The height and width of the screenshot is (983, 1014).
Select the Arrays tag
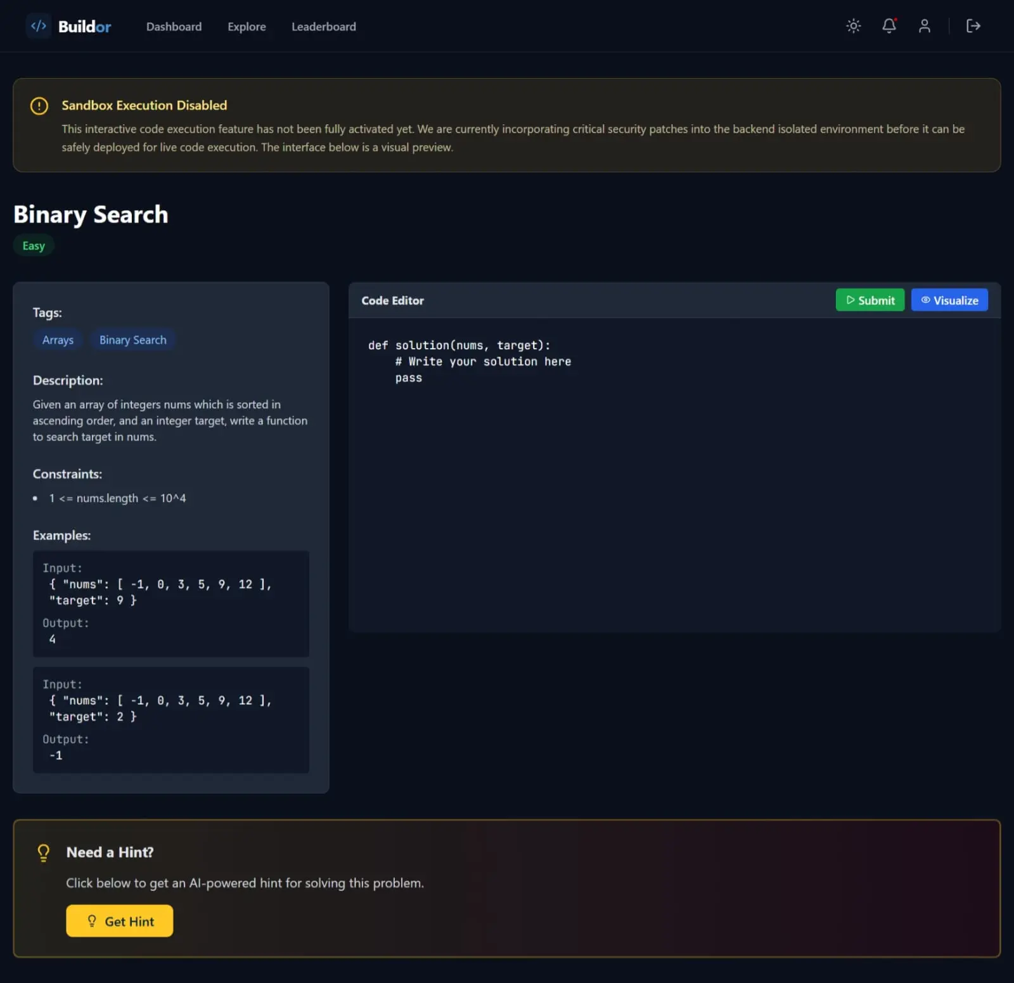click(x=58, y=340)
